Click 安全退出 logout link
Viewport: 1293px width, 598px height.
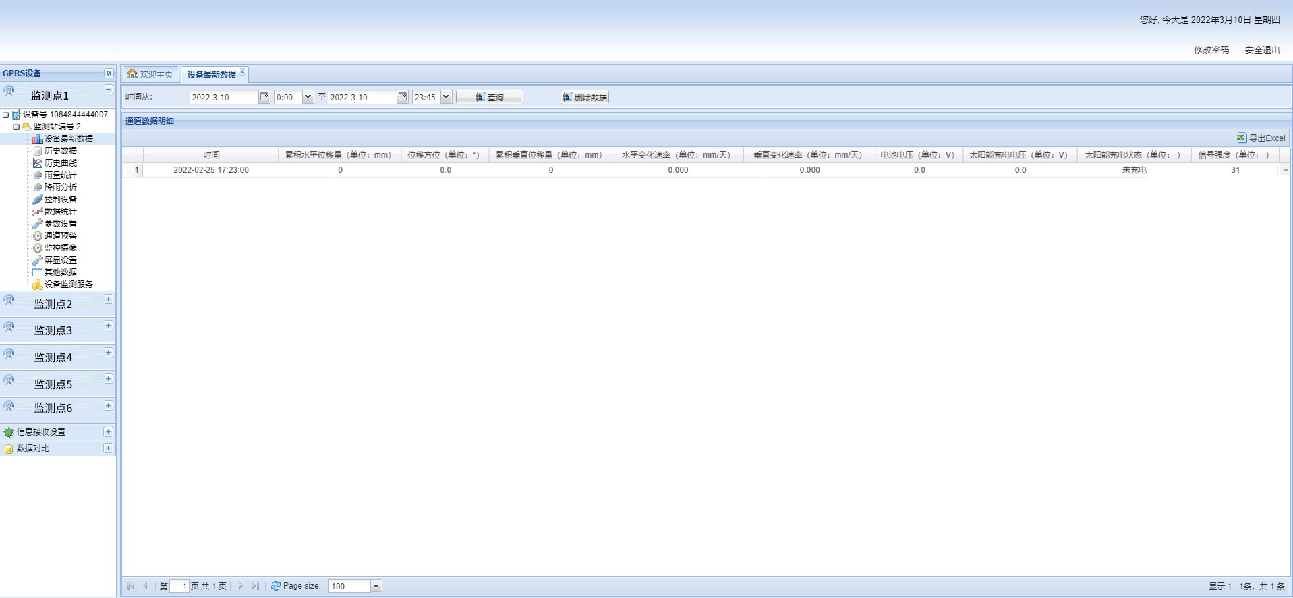(1262, 50)
